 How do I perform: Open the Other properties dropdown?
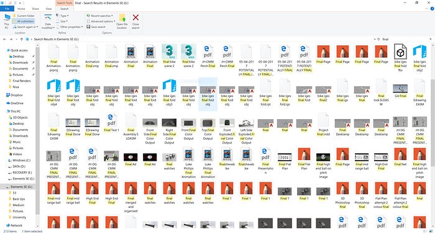pos(70,27)
